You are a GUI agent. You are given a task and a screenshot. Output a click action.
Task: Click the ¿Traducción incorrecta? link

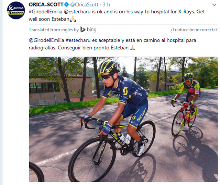[194, 30]
